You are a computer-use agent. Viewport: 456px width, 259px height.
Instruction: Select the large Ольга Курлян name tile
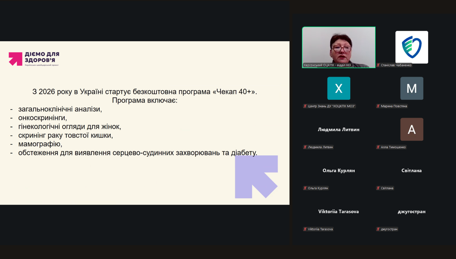pyautogui.click(x=339, y=170)
